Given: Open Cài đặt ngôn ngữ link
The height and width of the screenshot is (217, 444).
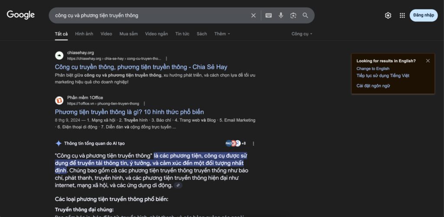Looking at the screenshot, I should 373,86.
